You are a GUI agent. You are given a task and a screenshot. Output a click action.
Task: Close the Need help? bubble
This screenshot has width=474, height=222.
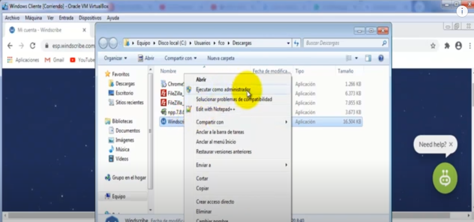[451, 144]
